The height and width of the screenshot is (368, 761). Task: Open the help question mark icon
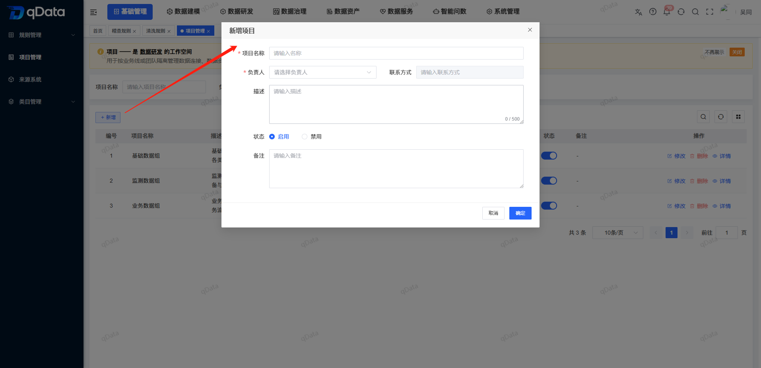pyautogui.click(x=653, y=12)
